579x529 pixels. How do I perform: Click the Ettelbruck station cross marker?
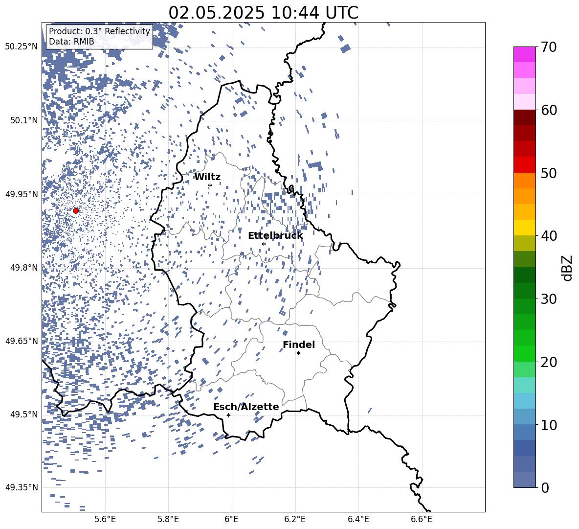[x=264, y=244]
